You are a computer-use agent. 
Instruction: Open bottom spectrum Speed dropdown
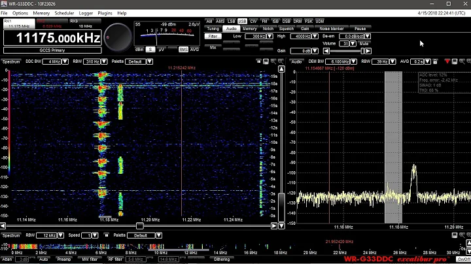pos(95,235)
